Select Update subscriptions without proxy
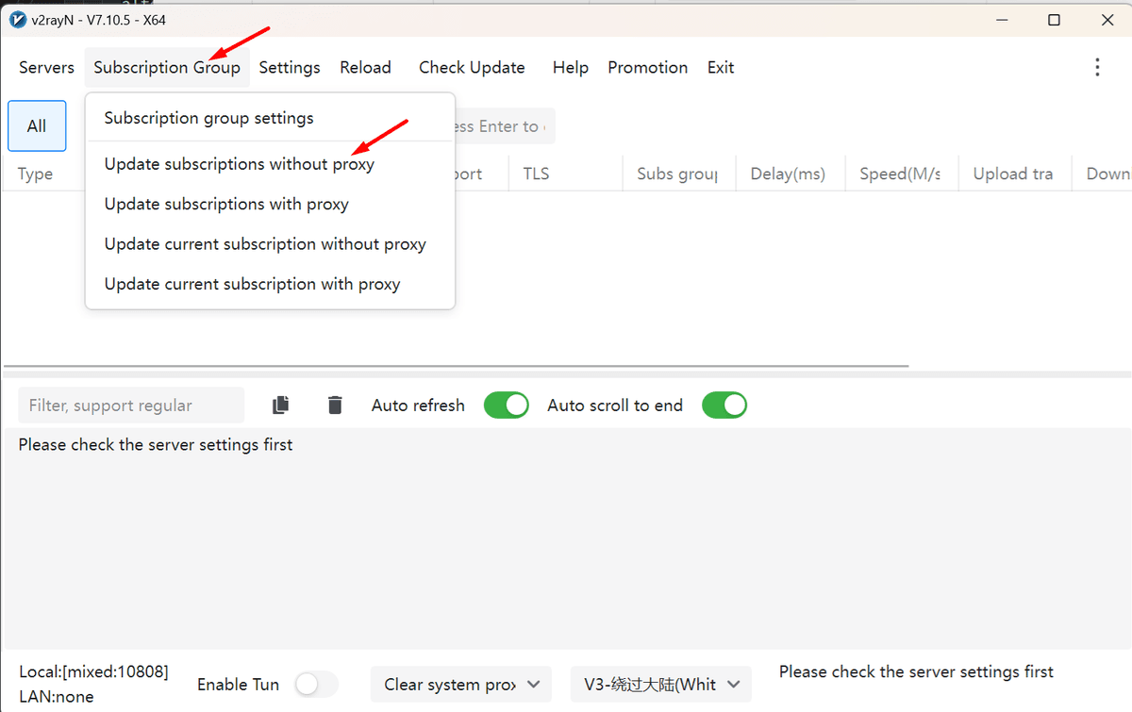The image size is (1132, 712). pyautogui.click(x=270, y=164)
